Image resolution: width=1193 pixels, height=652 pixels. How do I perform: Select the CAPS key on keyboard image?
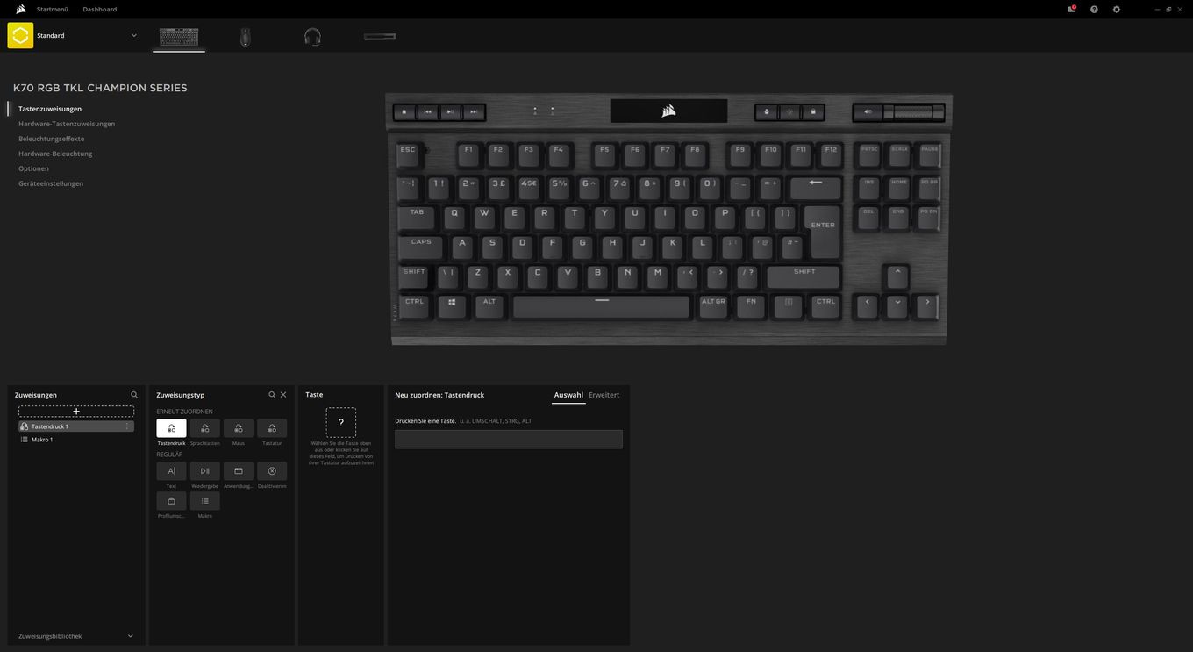(421, 247)
